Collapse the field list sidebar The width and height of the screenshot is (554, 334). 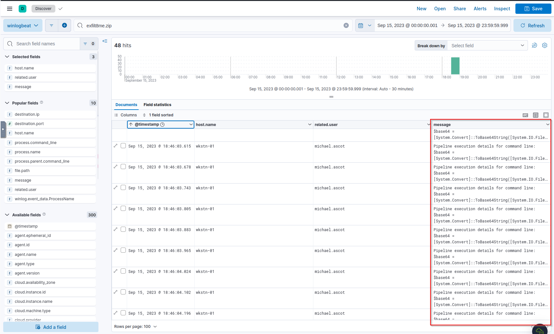[105, 41]
